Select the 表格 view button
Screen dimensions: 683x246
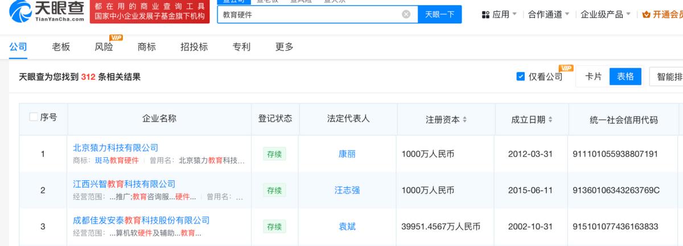click(x=626, y=76)
